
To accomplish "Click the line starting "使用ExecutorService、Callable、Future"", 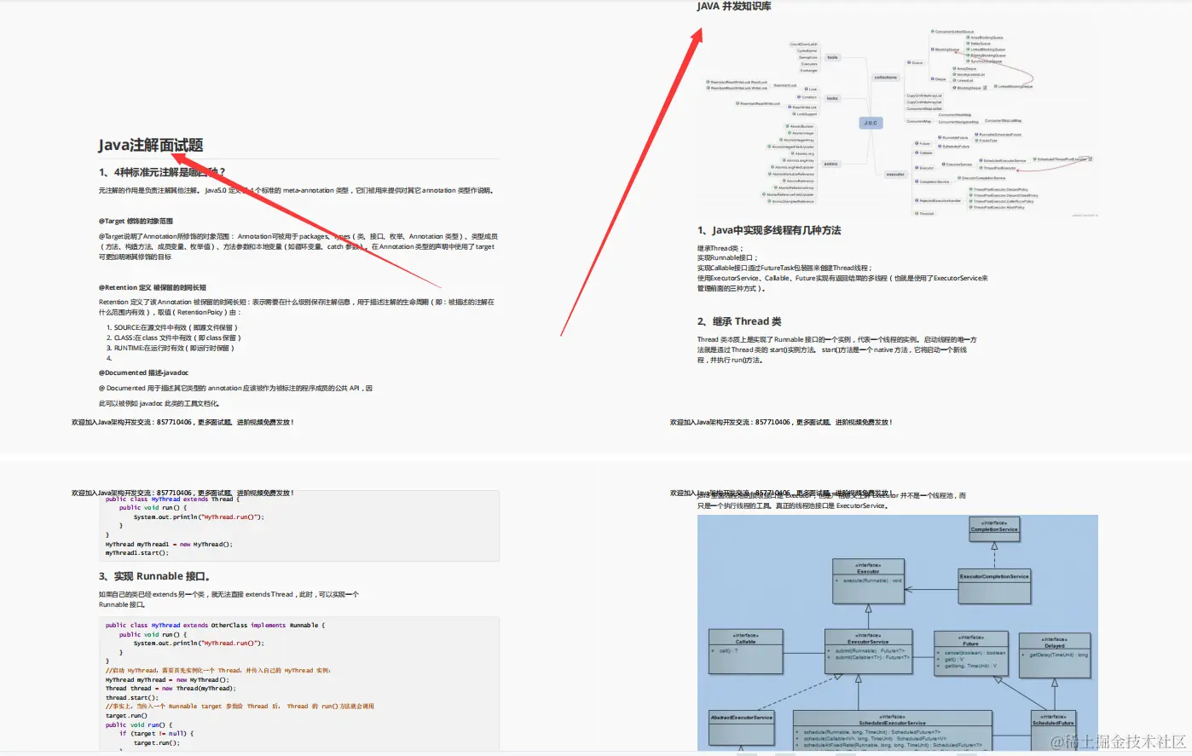I will click(842, 278).
